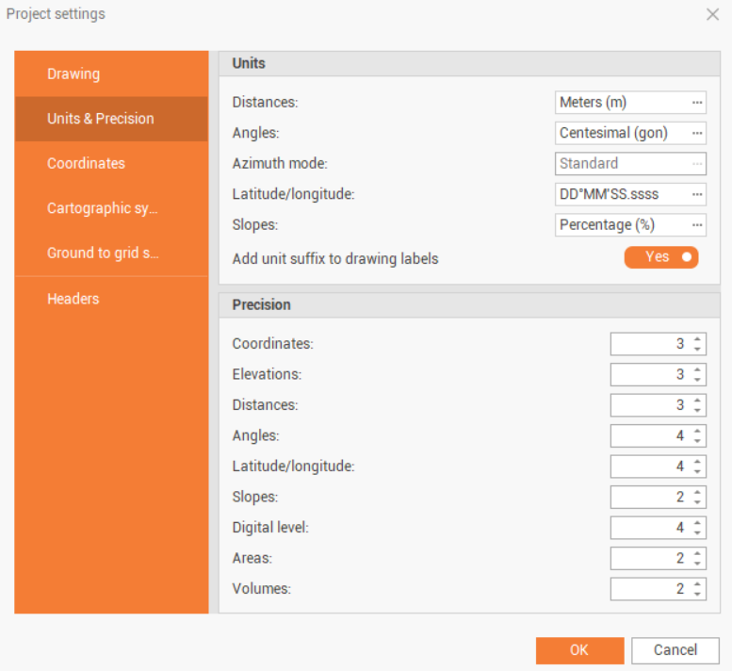Image resolution: width=732 pixels, height=671 pixels.
Task: Select the Cartographic system sidebar entry
Action: (x=103, y=208)
